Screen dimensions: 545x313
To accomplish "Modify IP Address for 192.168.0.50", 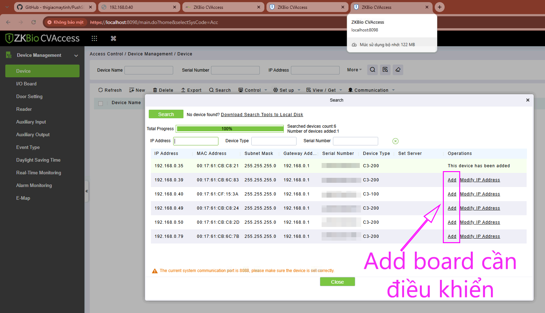I will [480, 222].
